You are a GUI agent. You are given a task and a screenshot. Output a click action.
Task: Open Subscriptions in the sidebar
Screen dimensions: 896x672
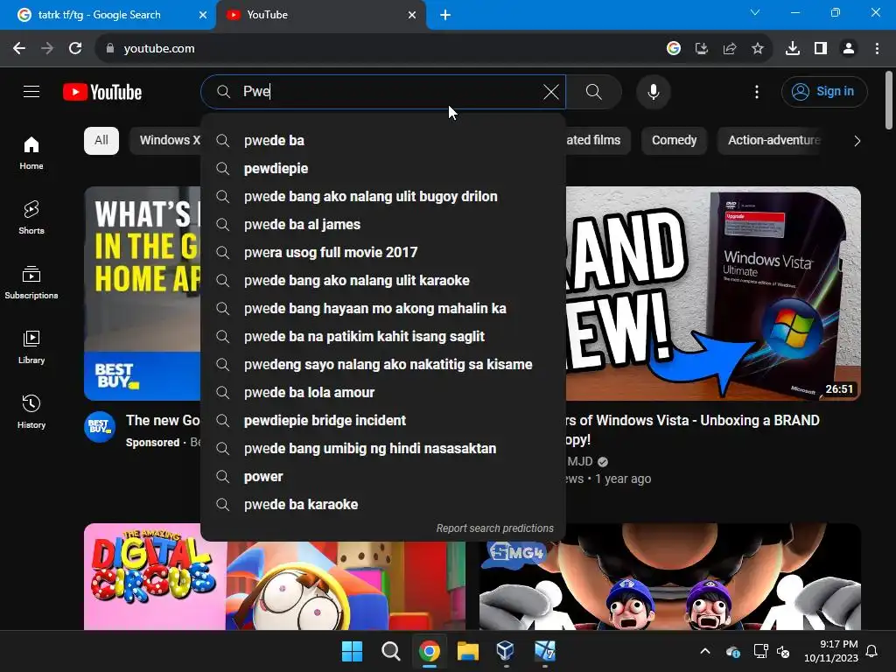pyautogui.click(x=31, y=283)
